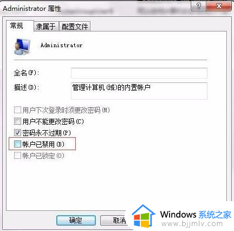Uncheck 密码永不过期 checkbox

pyautogui.click(x=17, y=133)
